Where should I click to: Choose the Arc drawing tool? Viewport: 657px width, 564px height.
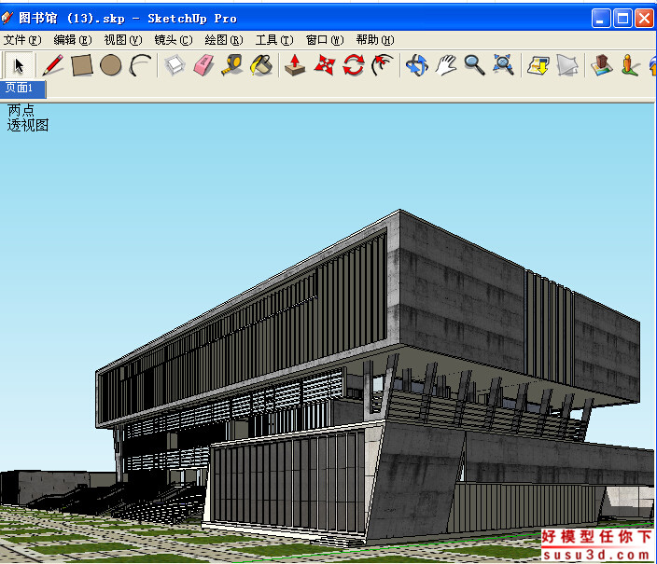point(140,65)
